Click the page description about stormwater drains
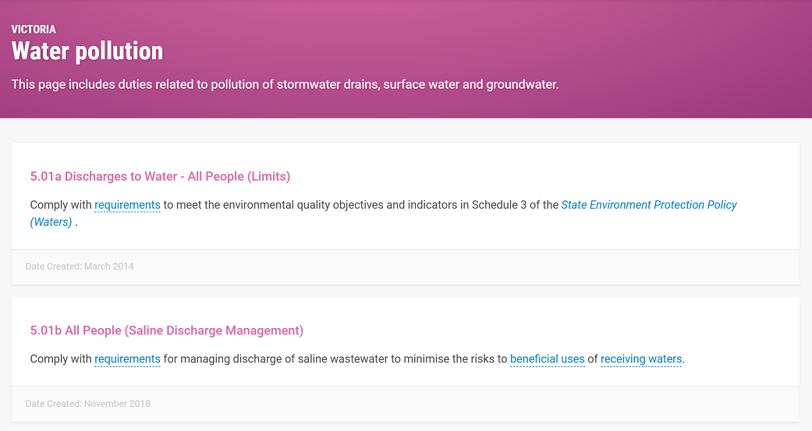Viewport: 812px width, 431px height. (285, 84)
